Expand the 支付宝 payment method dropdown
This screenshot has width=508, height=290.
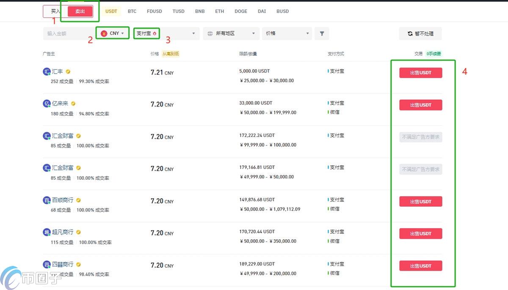pos(193,33)
